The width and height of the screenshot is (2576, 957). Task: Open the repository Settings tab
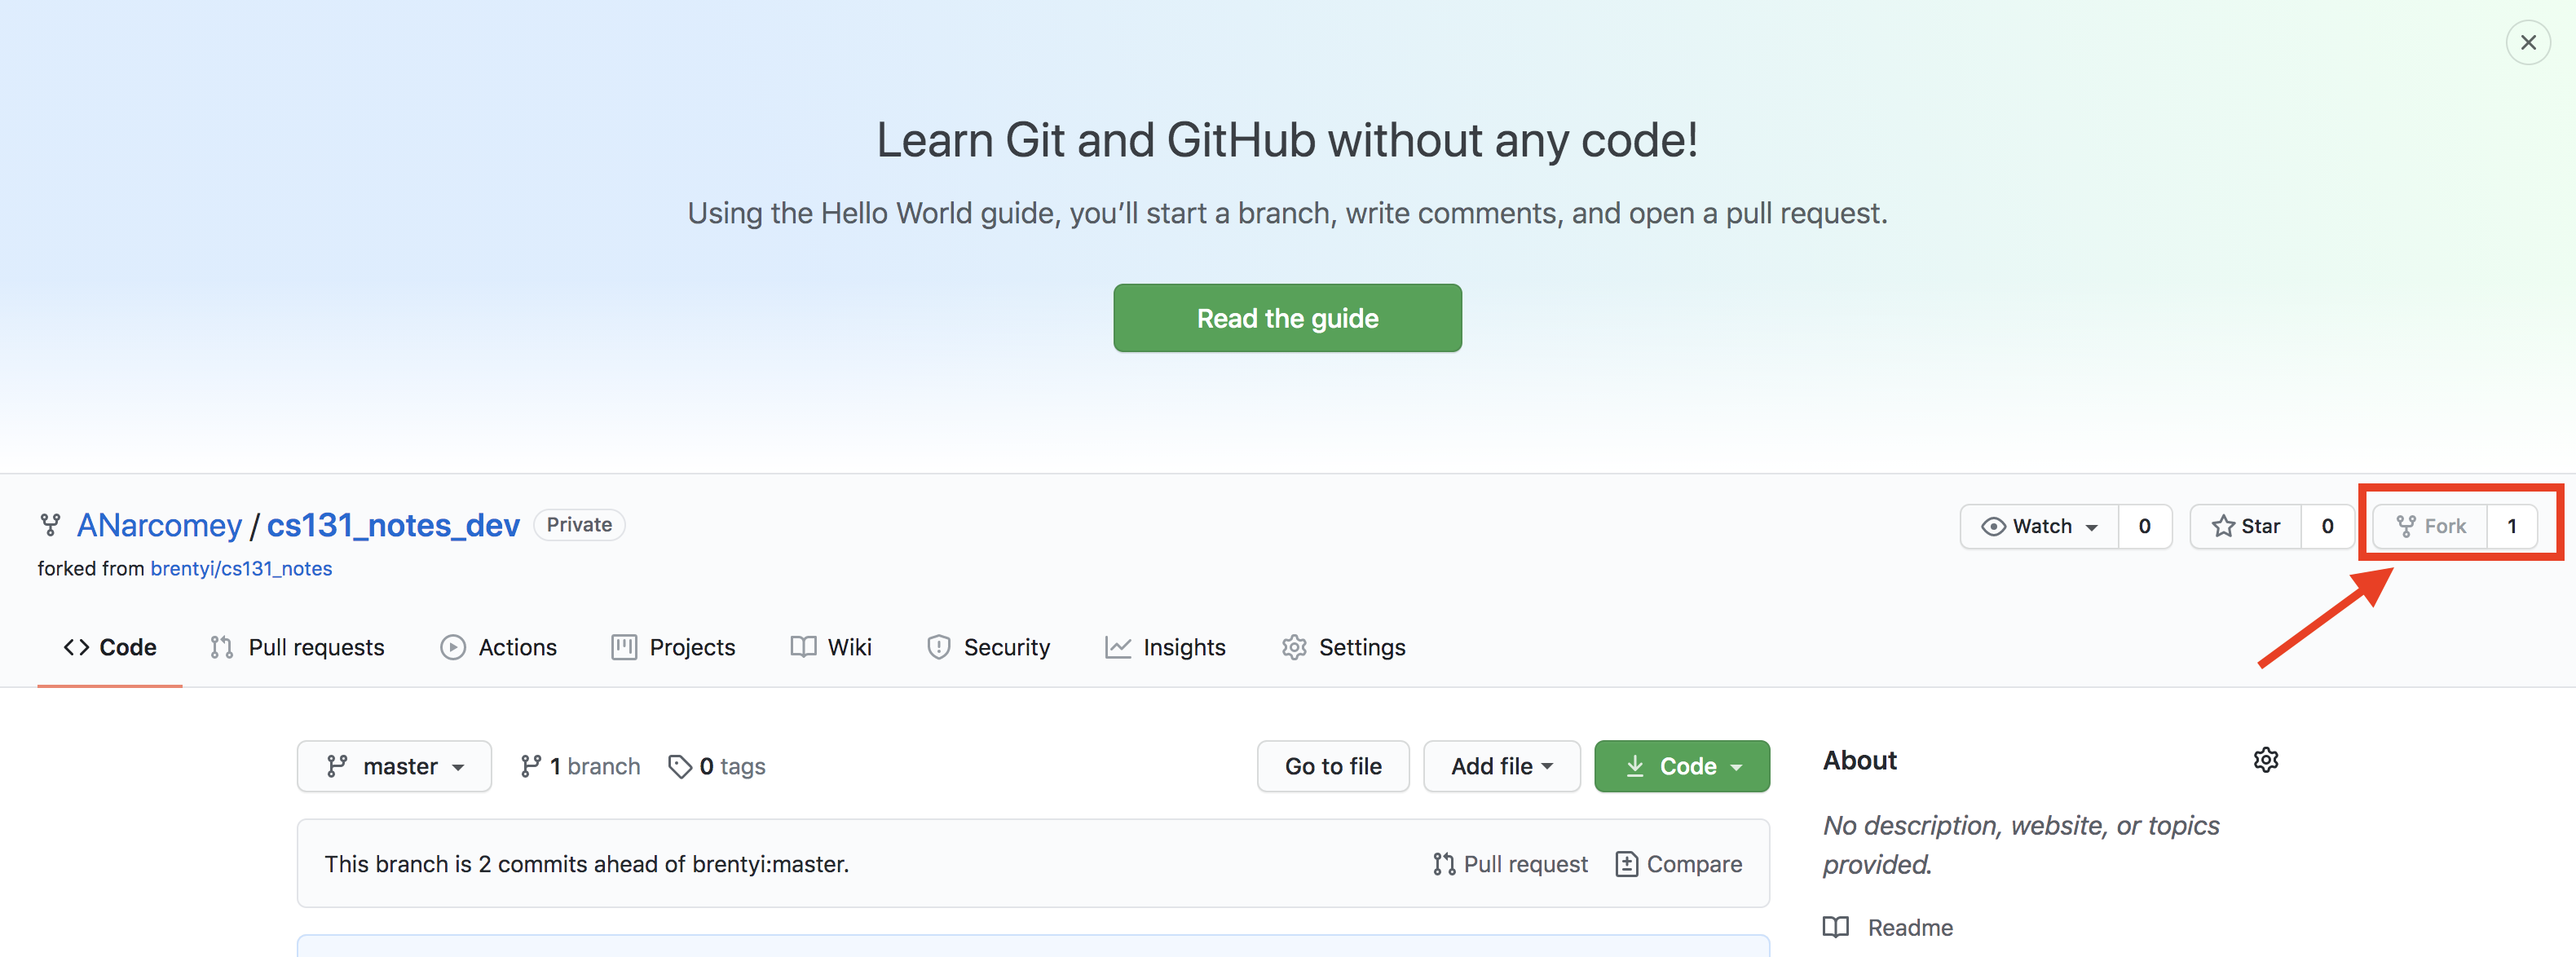1343,647
